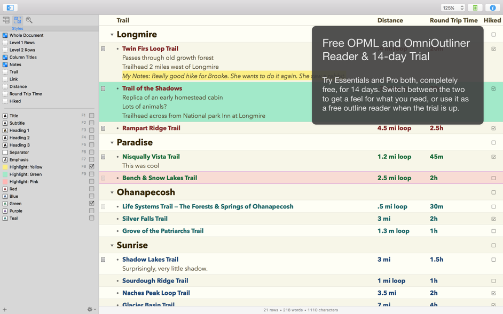Toggle the sidebar with the toolbar button

tap(10, 7)
